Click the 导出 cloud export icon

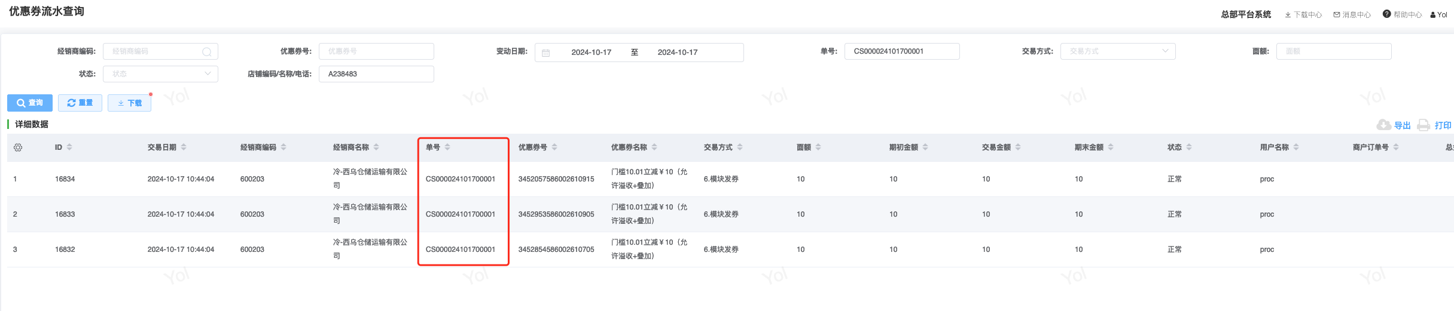(1383, 125)
